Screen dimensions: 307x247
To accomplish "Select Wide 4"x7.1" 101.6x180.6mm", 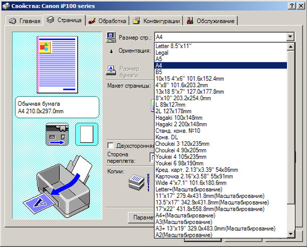I will tap(221, 183).
